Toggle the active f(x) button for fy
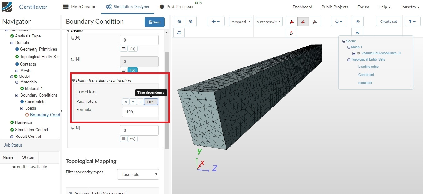The image size is (423, 194). [133, 70]
